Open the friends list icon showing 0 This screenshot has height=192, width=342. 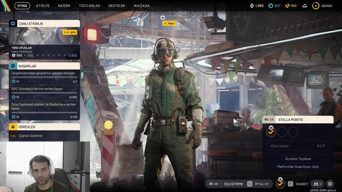(x=317, y=184)
